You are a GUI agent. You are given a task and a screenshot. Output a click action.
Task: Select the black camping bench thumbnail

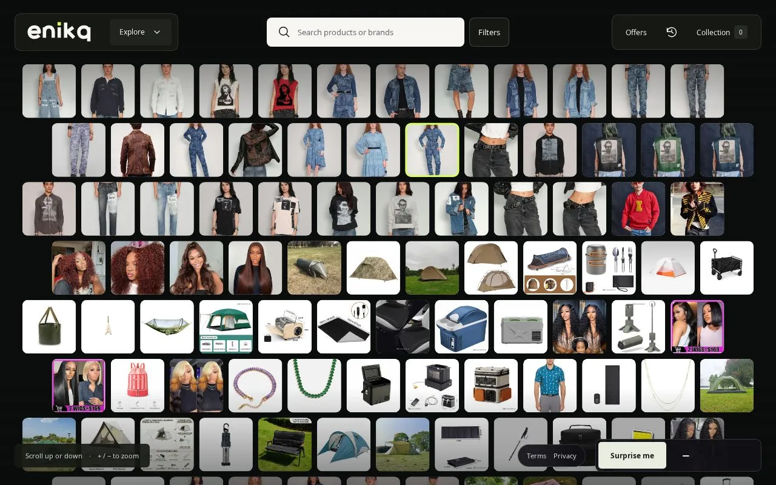click(285, 444)
